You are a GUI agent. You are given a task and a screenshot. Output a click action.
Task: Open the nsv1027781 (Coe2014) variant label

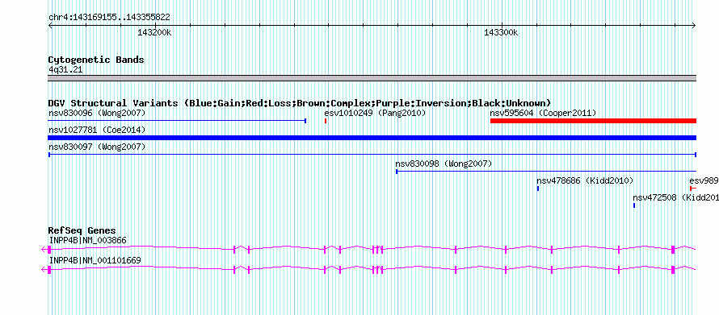click(x=97, y=130)
